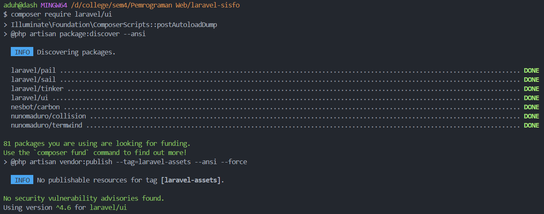
Task: Click the nunomaduro/collision package name
Action: click(49, 116)
